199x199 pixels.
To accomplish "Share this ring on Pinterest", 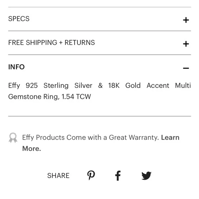I will (91, 175).
